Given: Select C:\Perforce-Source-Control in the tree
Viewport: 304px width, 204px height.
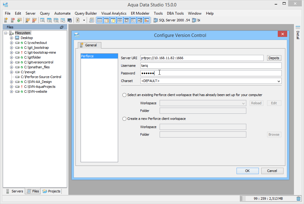Looking at the screenshot, I should (41, 77).
